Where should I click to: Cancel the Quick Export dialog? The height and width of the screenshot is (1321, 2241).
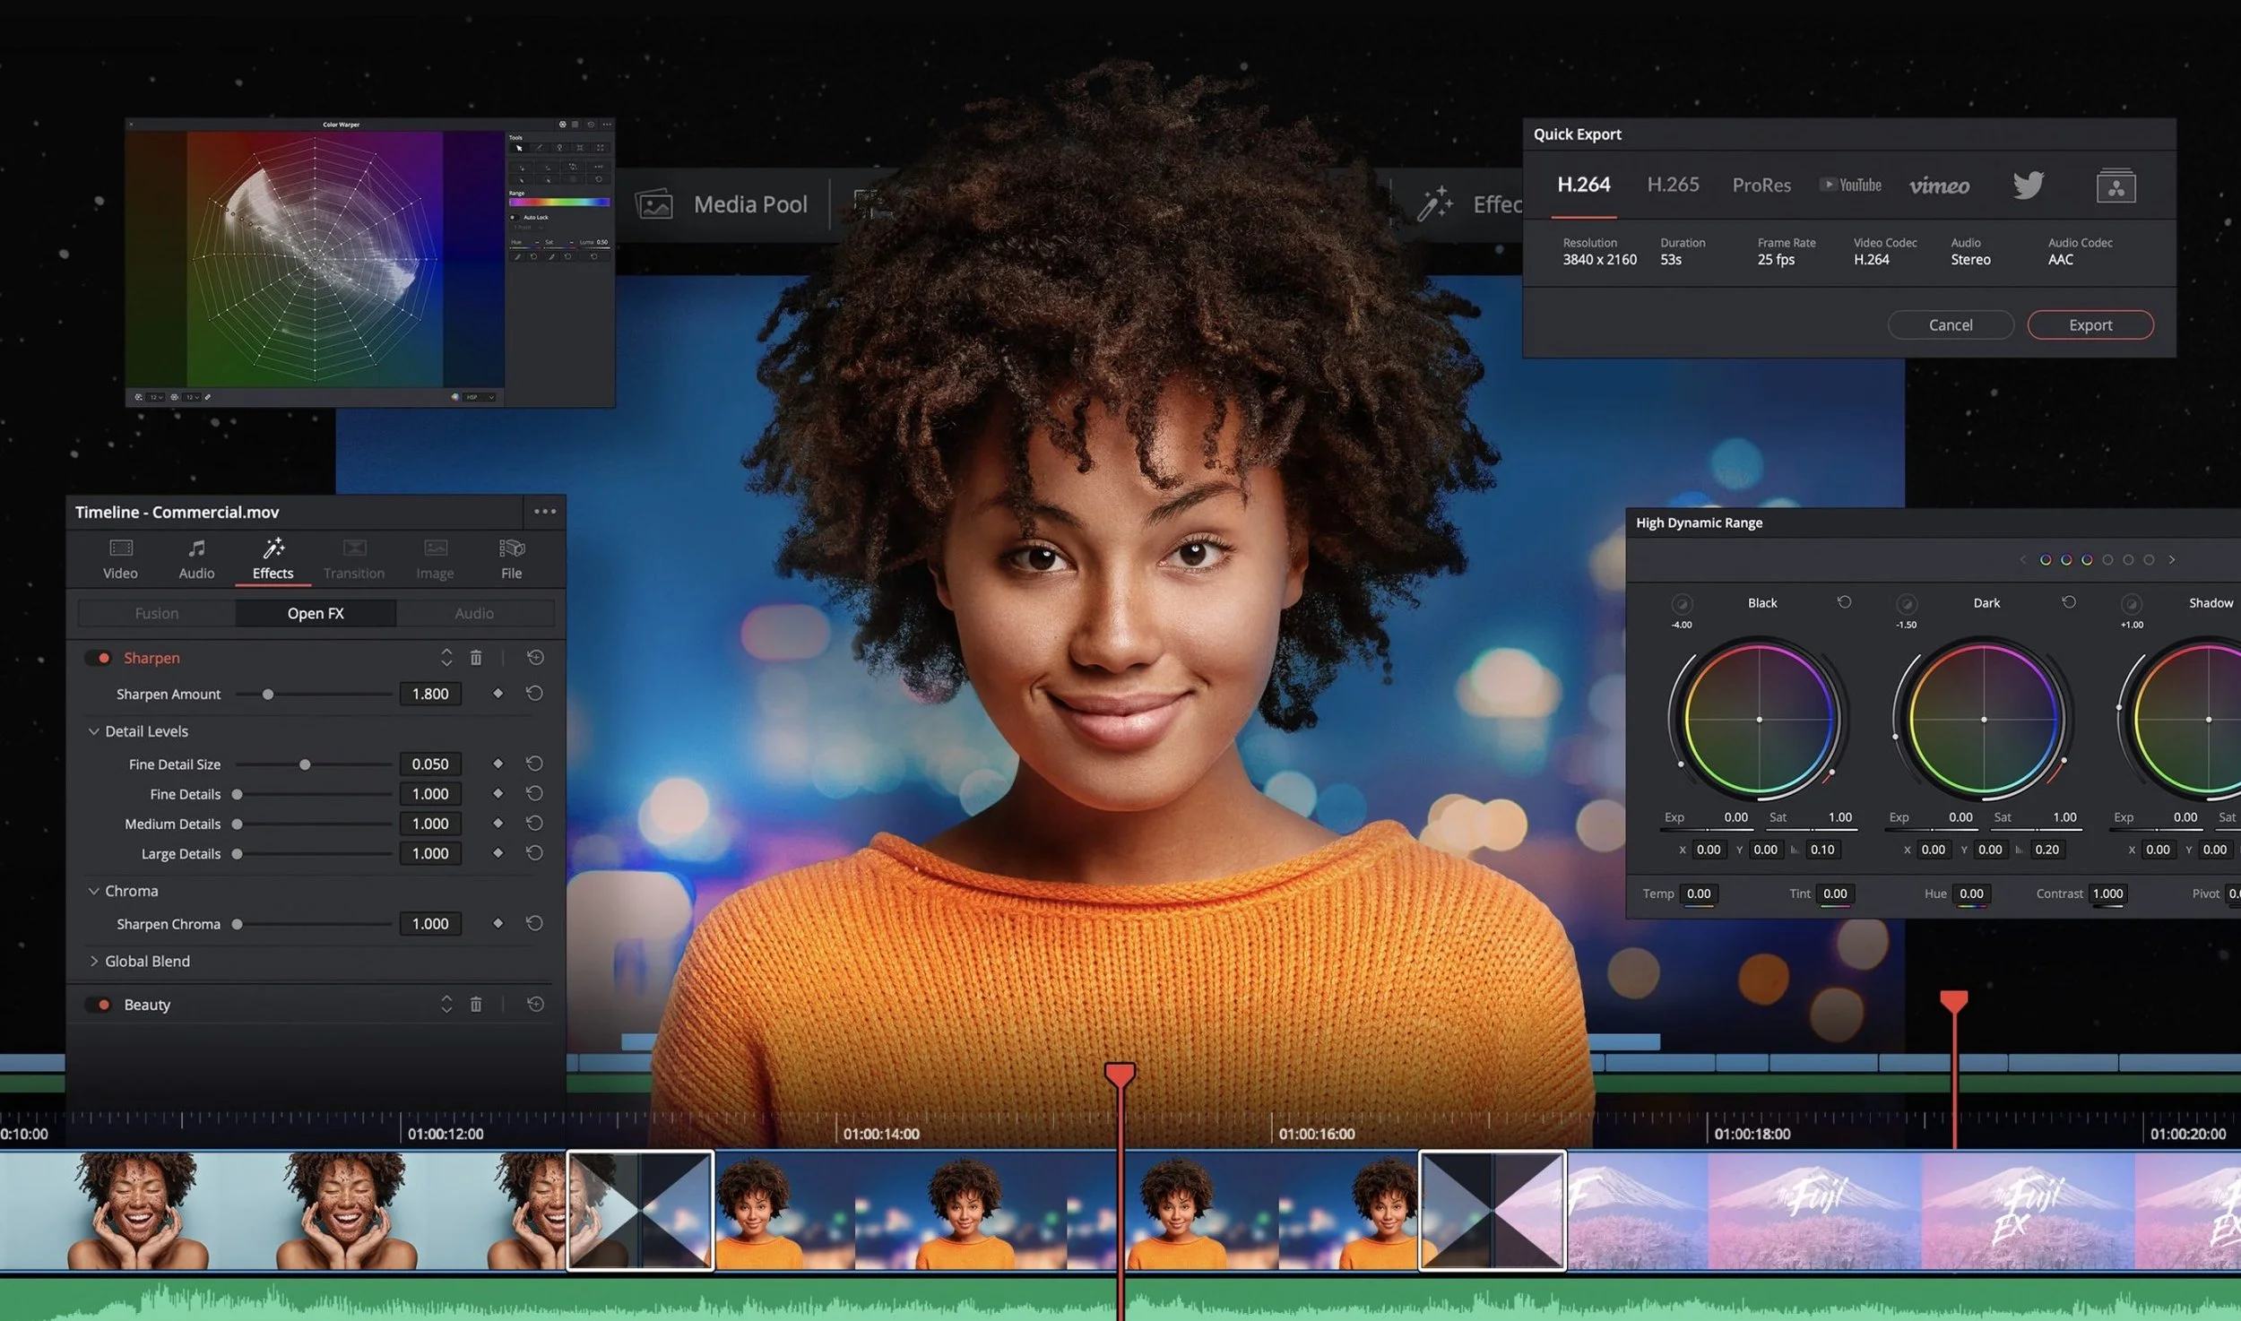coord(1950,325)
